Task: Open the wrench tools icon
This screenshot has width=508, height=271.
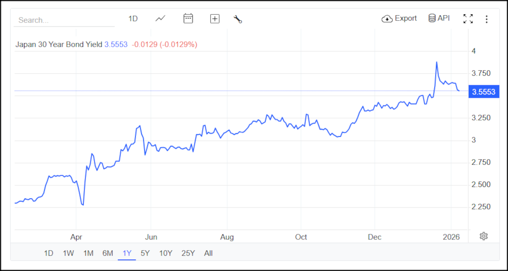Action: click(238, 19)
